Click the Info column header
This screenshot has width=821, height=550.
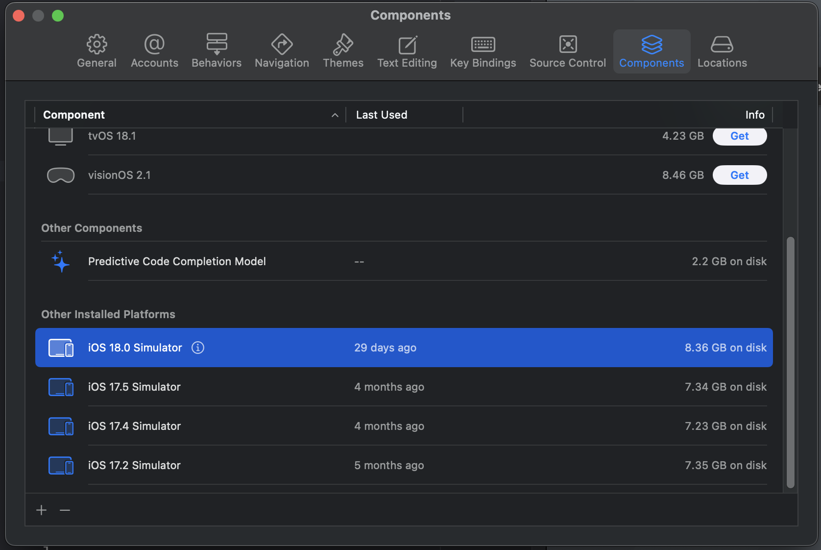tap(755, 115)
